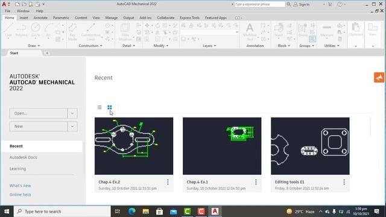Image resolution: width=386 pixels, height=217 pixels.
Task: Expand the Layers panel flyout
Action: (x=209, y=46)
